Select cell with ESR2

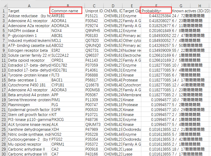point(68,50)
